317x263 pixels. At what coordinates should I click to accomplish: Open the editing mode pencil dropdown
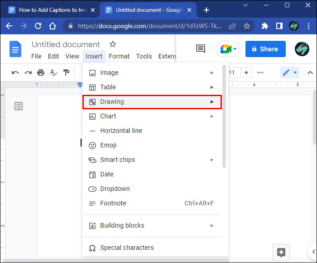coord(290,73)
